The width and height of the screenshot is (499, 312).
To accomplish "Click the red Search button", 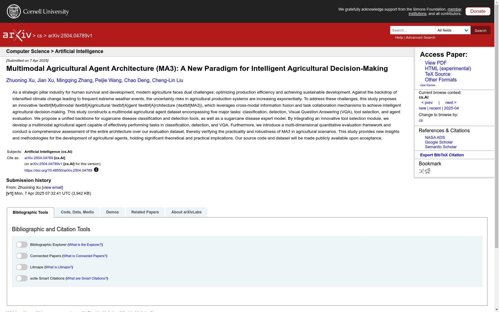I will click(x=481, y=30).
